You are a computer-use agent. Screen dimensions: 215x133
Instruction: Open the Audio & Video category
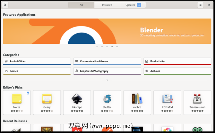click(x=37, y=61)
